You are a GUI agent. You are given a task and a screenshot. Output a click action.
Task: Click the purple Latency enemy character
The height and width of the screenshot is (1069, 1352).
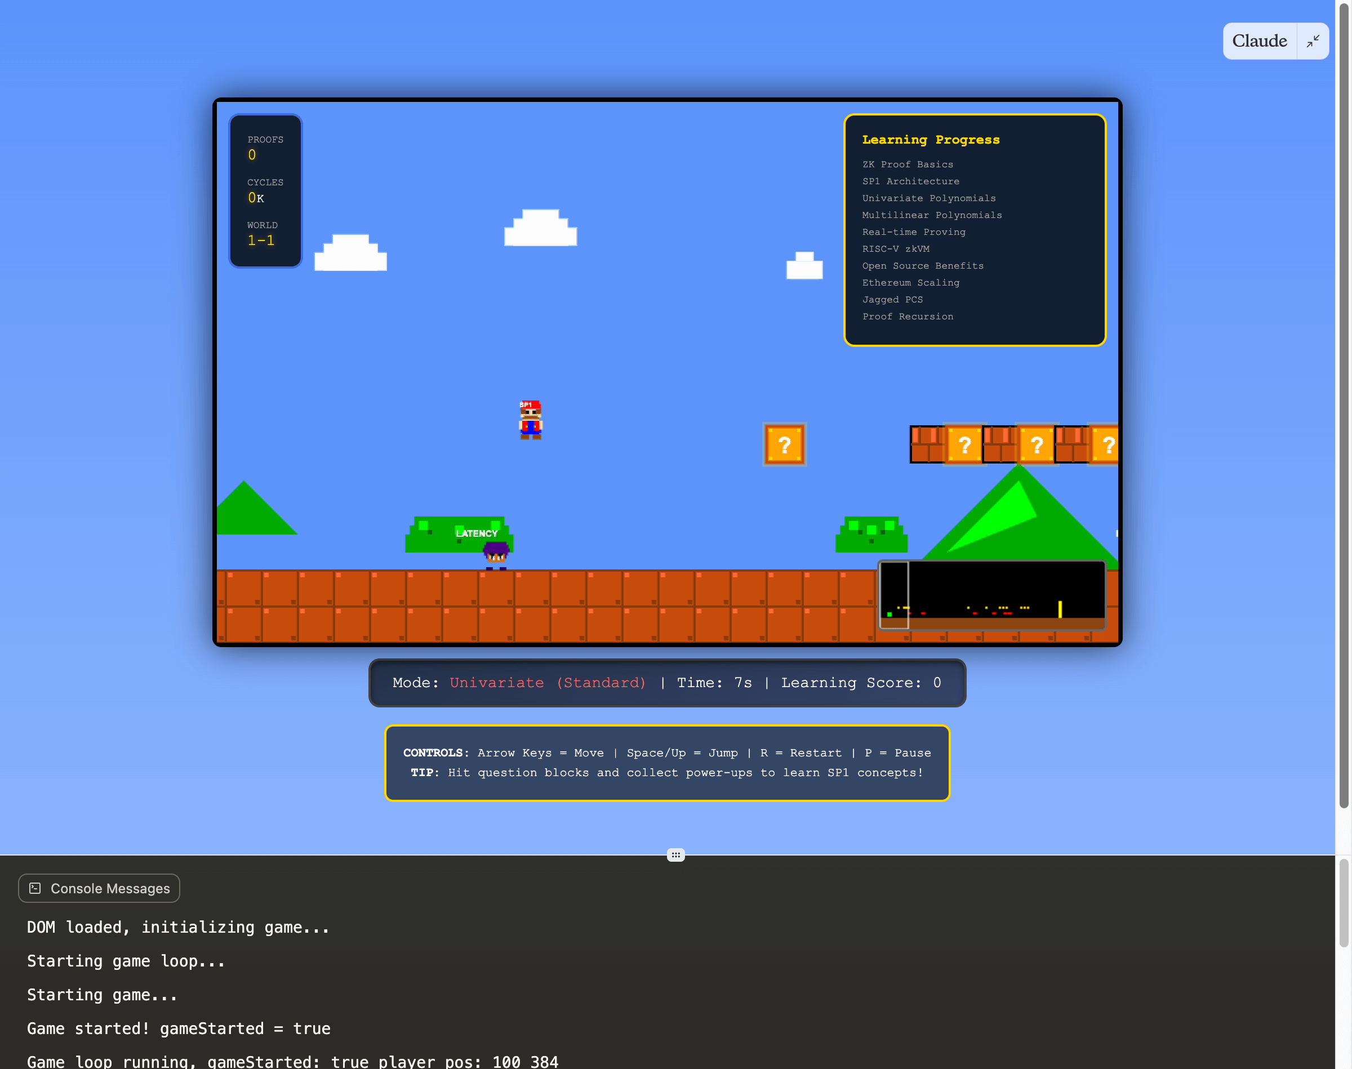click(x=496, y=555)
